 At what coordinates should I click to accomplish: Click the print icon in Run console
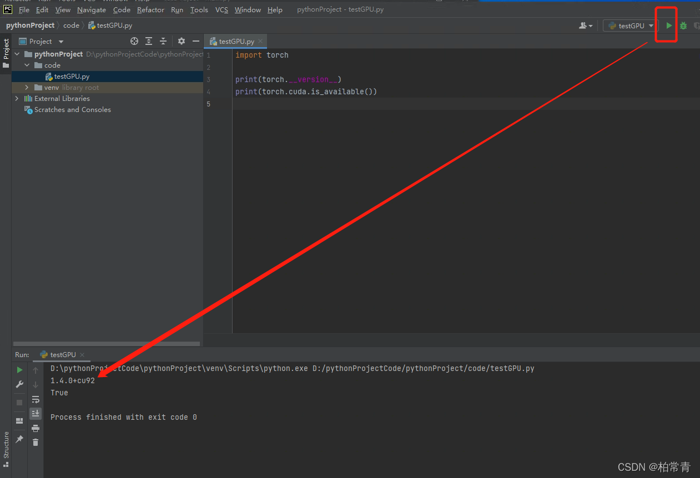click(36, 428)
